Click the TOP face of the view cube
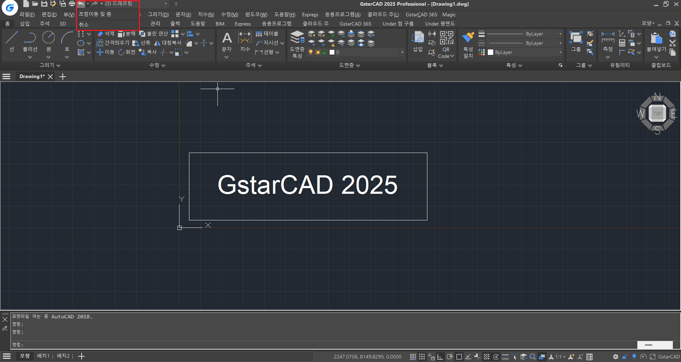This screenshot has height=362, width=681. [x=657, y=114]
